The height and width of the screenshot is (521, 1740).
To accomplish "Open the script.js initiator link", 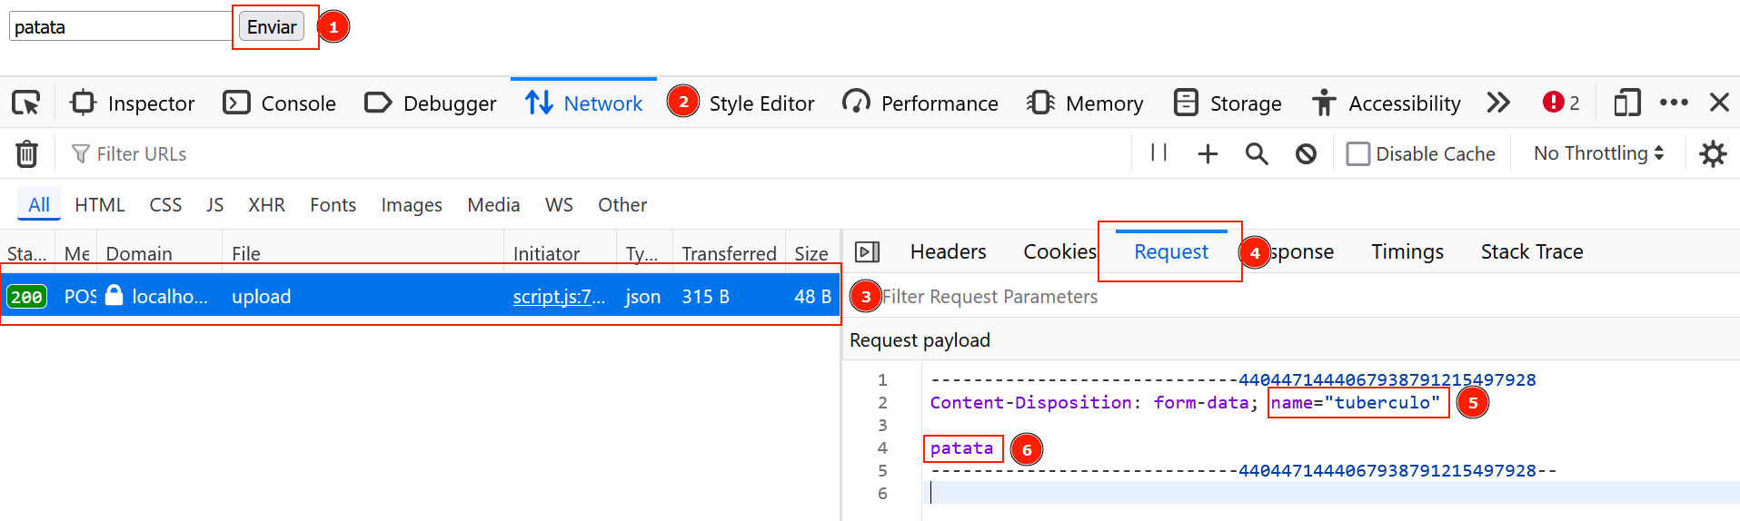I will pos(558,297).
